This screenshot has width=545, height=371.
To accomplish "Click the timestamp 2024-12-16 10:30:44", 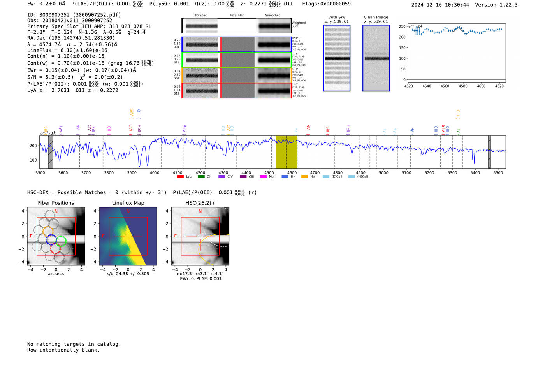I will tap(440, 5).
